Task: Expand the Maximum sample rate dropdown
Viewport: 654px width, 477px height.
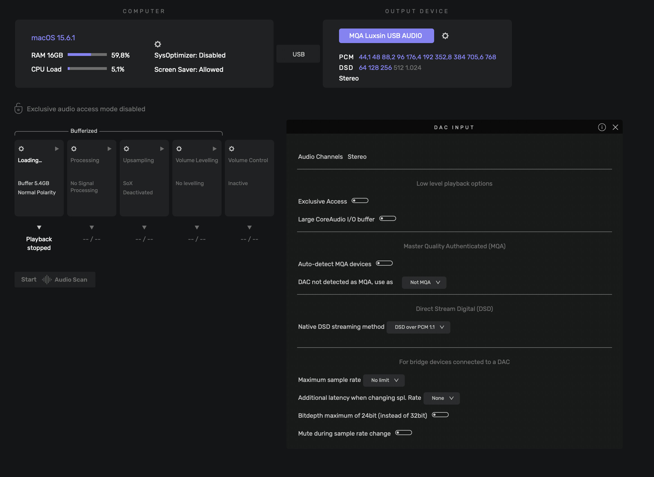Action: 384,380
